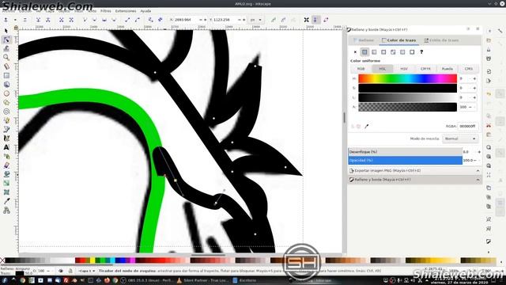Click the Color de trazo tab
The width and height of the screenshot is (506, 285).
[398, 40]
